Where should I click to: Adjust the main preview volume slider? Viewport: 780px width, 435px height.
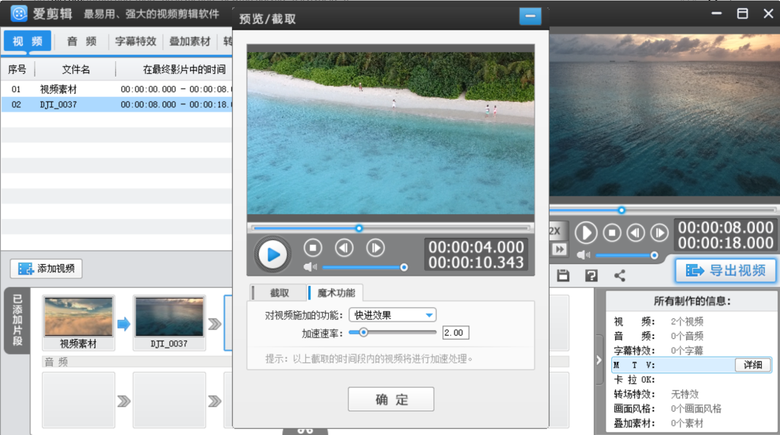click(626, 255)
